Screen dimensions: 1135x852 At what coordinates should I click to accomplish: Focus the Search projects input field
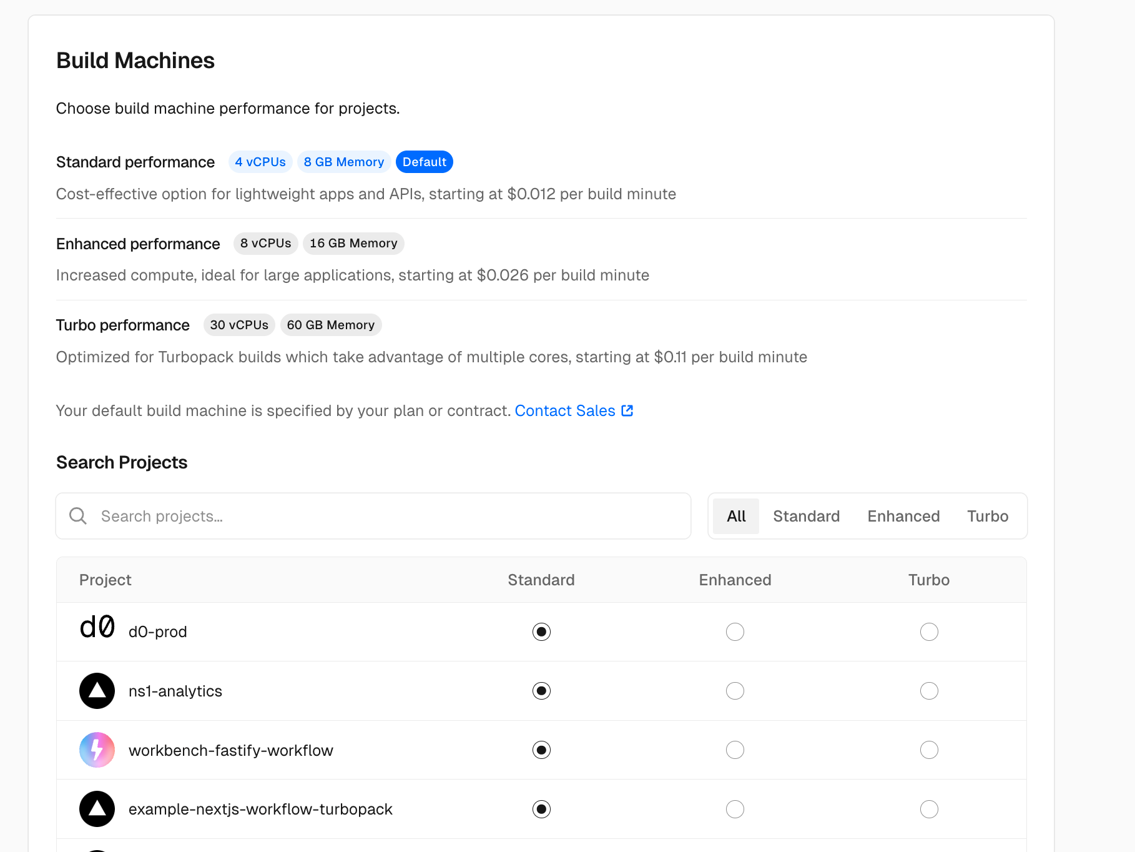(x=387, y=516)
